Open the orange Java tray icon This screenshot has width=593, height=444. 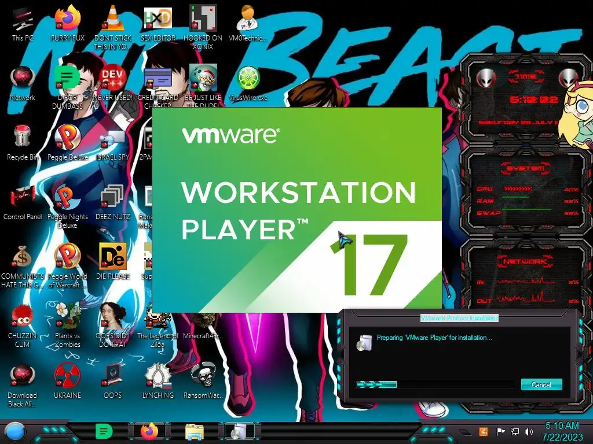[484, 431]
